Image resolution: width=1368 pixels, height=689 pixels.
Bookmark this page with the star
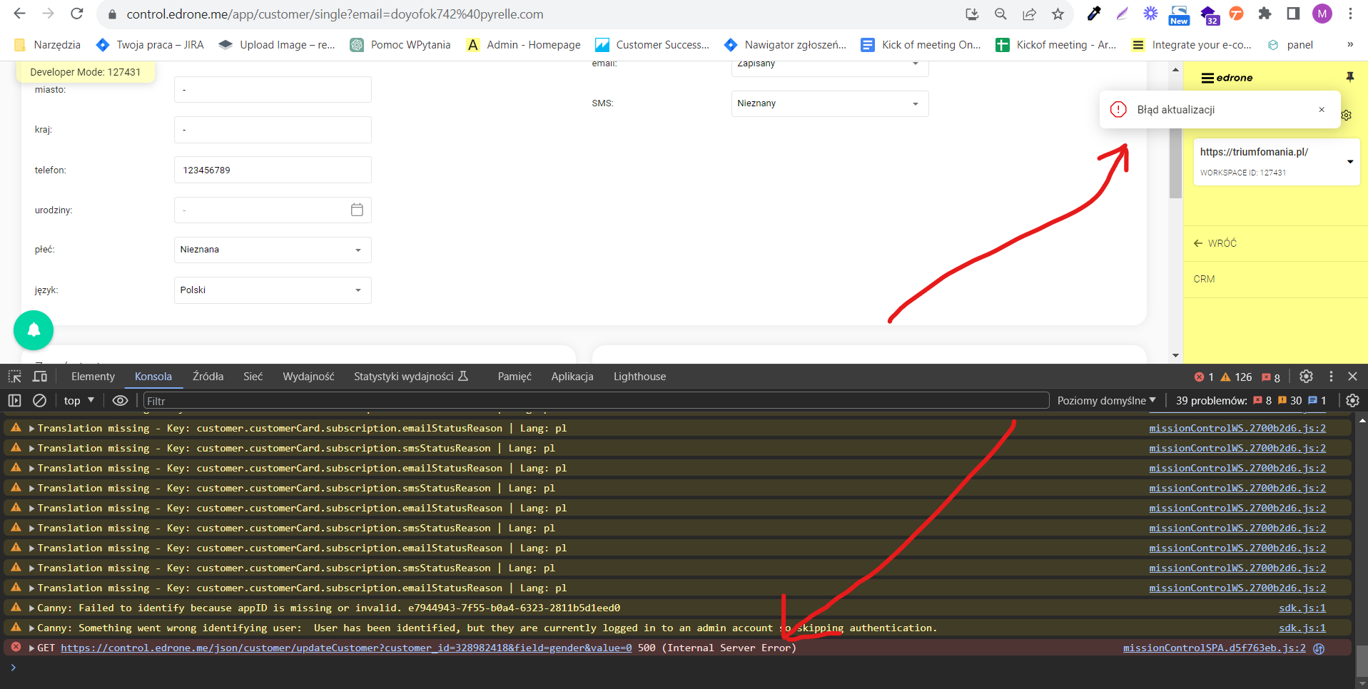1058,14
